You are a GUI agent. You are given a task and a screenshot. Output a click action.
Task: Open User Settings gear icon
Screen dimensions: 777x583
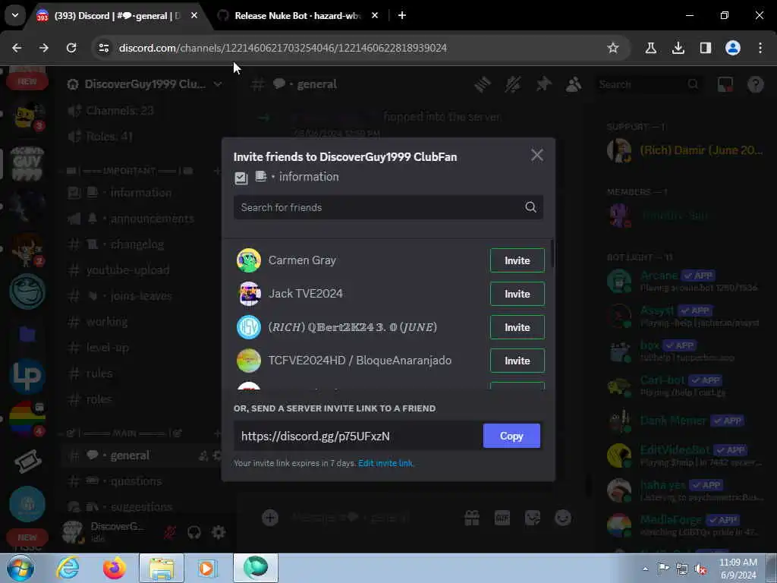pyautogui.click(x=218, y=532)
